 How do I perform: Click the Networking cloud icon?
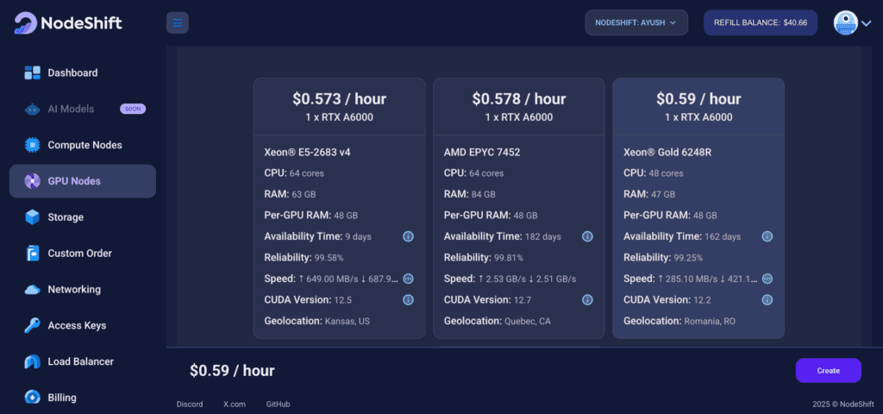(32, 290)
